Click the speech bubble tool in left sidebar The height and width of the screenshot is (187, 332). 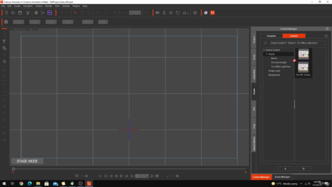click(4, 61)
